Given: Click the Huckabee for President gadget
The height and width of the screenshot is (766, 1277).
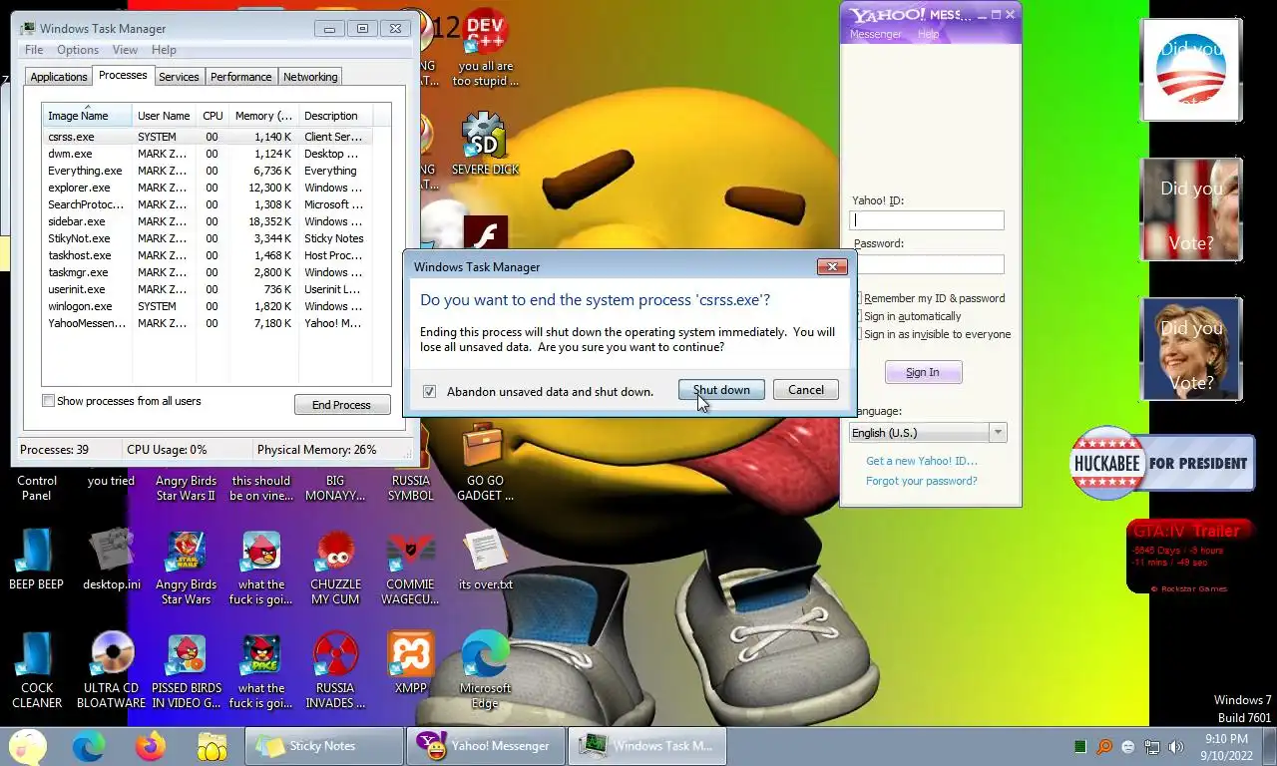Looking at the screenshot, I should pos(1162,463).
